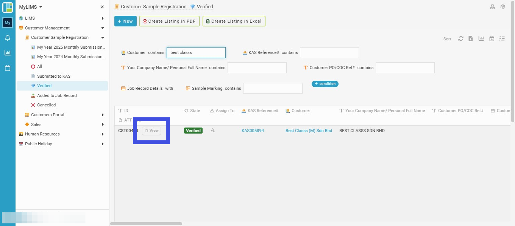Open the notifications bell in sidebar
515x226 pixels.
[x=8, y=38]
